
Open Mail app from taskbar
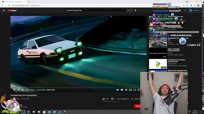click(49, 112)
